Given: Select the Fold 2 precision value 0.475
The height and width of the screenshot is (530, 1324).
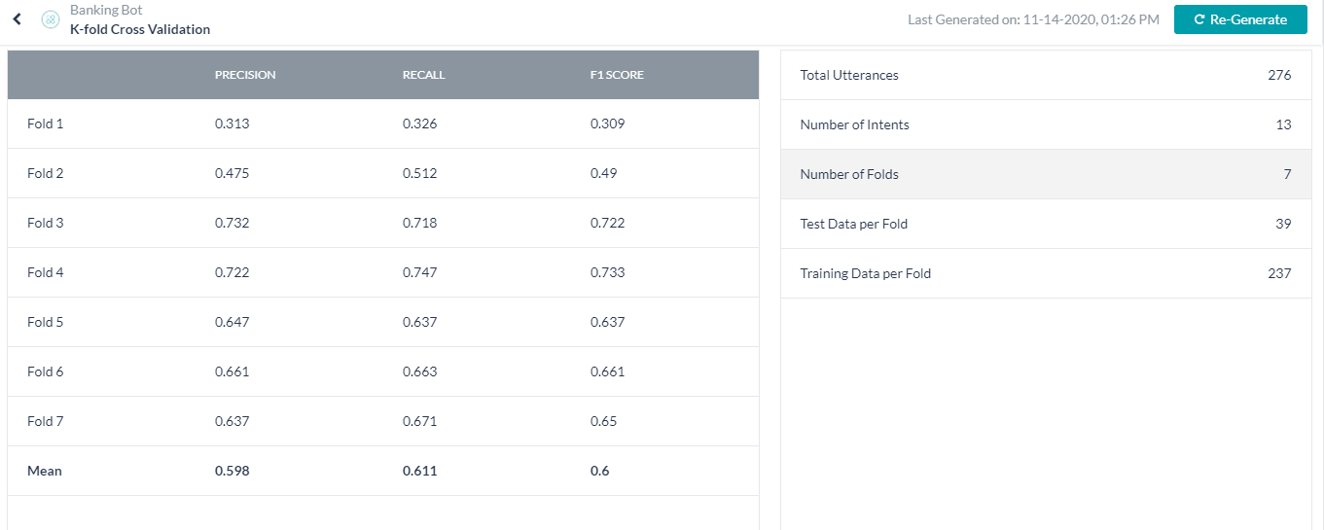Looking at the screenshot, I should [232, 173].
